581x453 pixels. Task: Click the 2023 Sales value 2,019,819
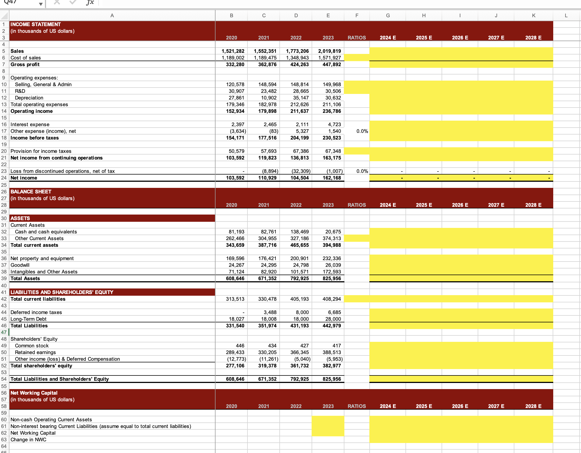pos(329,51)
